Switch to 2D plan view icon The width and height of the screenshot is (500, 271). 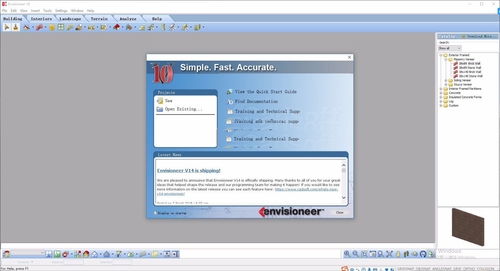pyautogui.click(x=49, y=254)
